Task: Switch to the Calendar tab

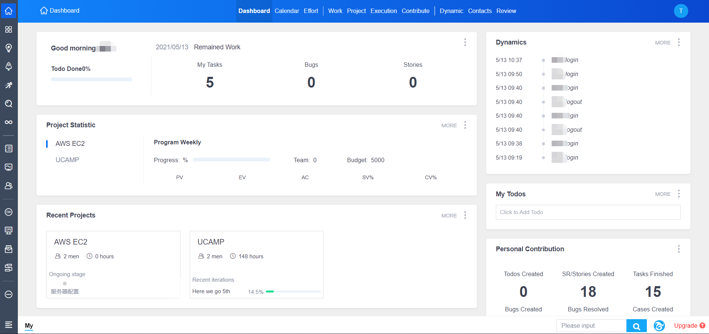Action: coord(286,11)
